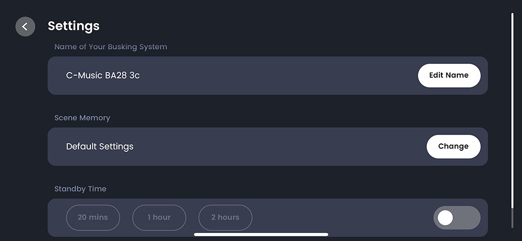
Task: Click the Scene Memory section label
Action: (x=82, y=118)
